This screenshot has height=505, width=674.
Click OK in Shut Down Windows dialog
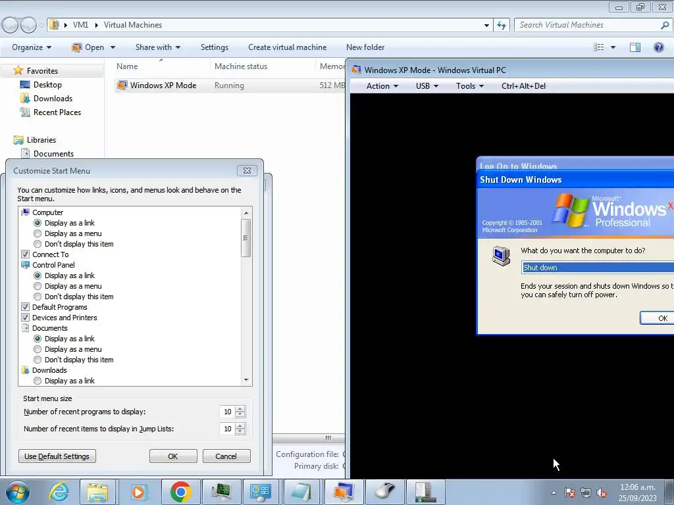click(x=658, y=318)
